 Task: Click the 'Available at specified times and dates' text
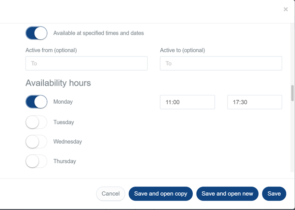(x=98, y=33)
